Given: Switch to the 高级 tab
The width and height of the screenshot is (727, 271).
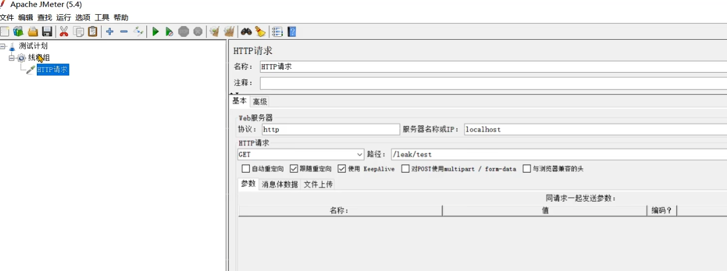Looking at the screenshot, I should 260,102.
